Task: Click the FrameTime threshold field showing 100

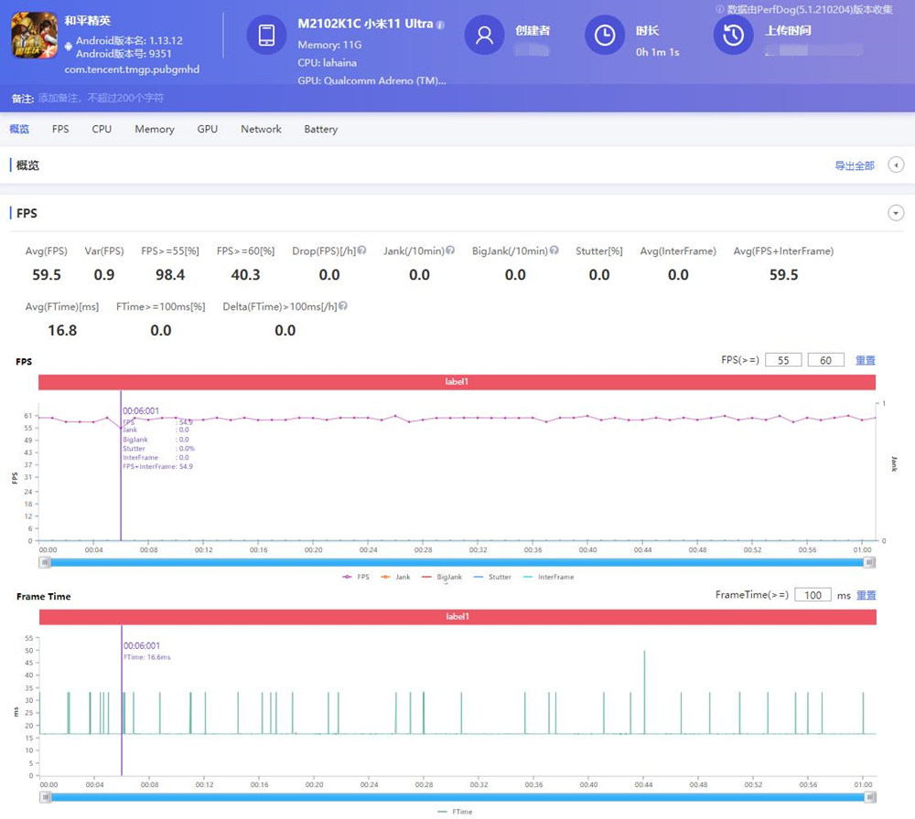Action: (813, 595)
